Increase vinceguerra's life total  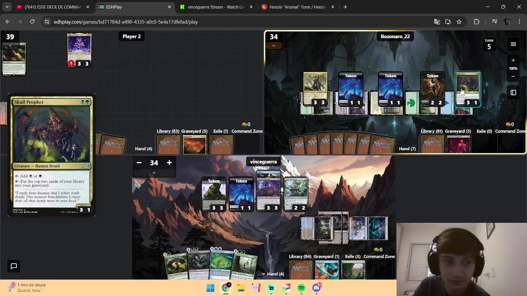(169, 163)
